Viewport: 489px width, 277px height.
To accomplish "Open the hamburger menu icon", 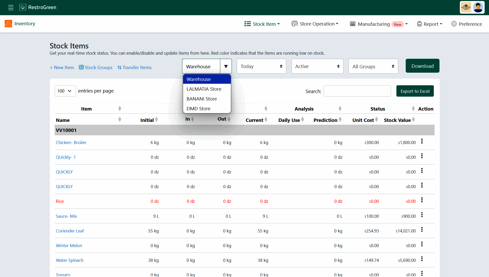I will click(11, 7).
